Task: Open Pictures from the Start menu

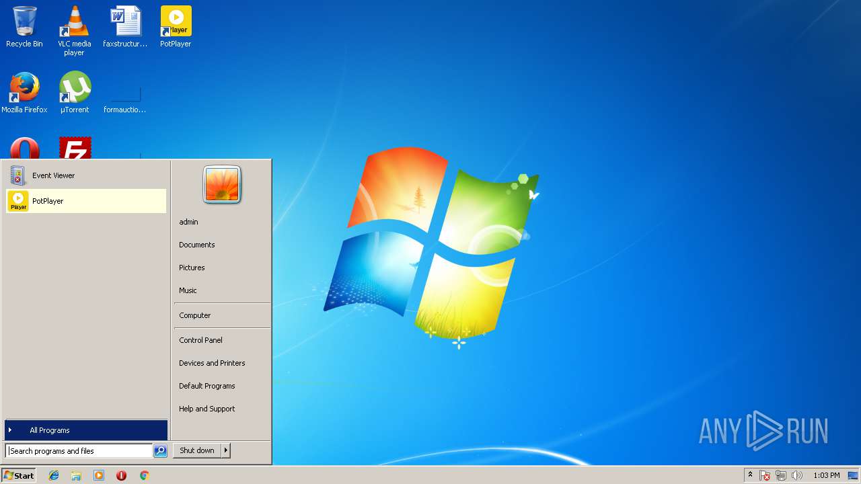Action: pyautogui.click(x=222, y=268)
